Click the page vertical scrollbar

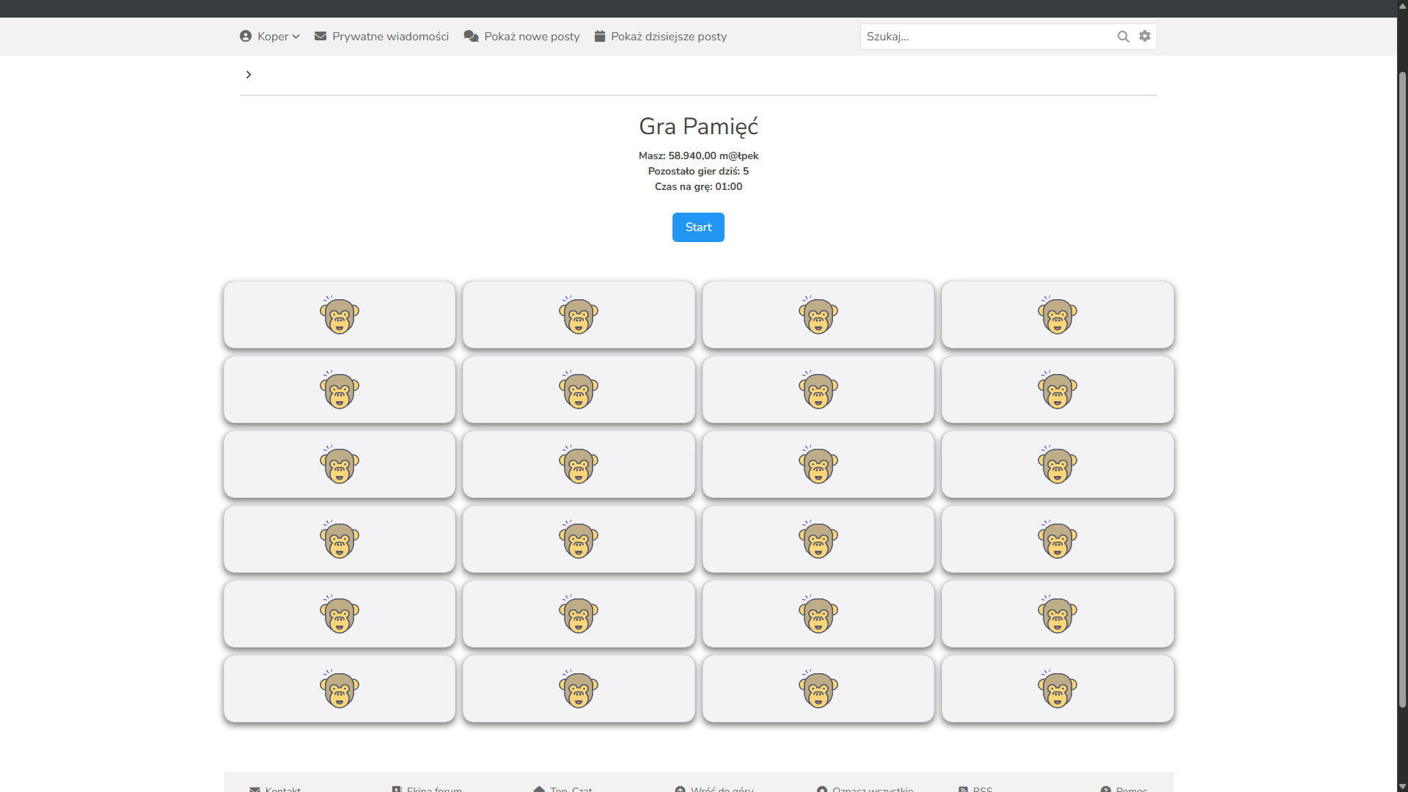[x=1402, y=389]
